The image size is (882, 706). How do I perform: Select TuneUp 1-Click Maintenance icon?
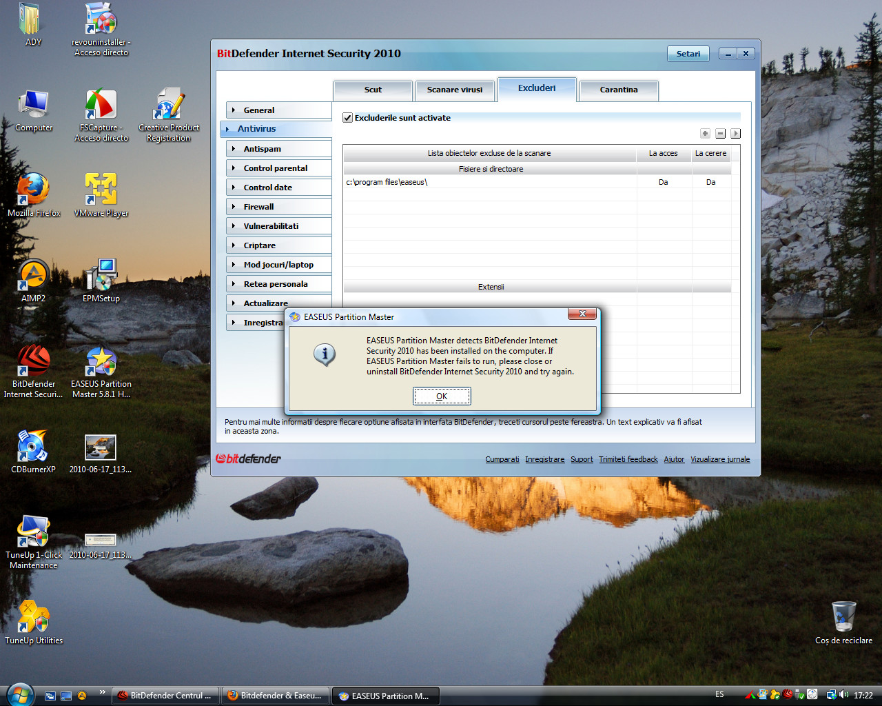[x=33, y=543]
